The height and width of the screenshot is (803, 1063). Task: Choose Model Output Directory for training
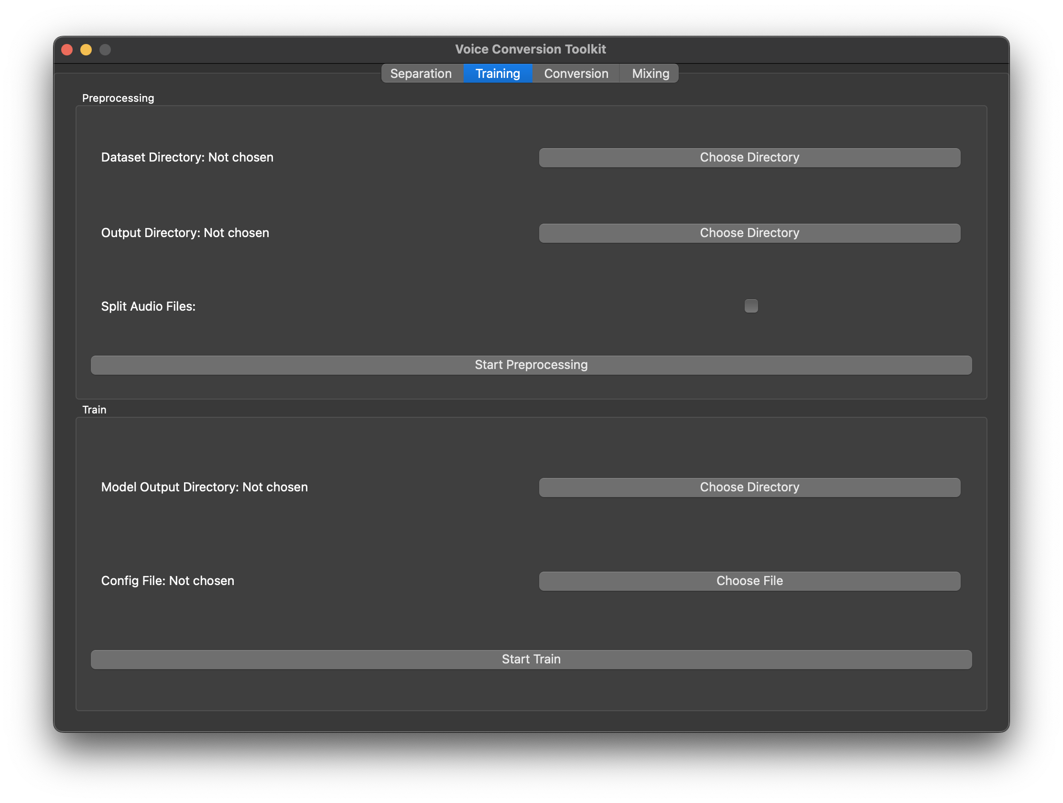(750, 487)
